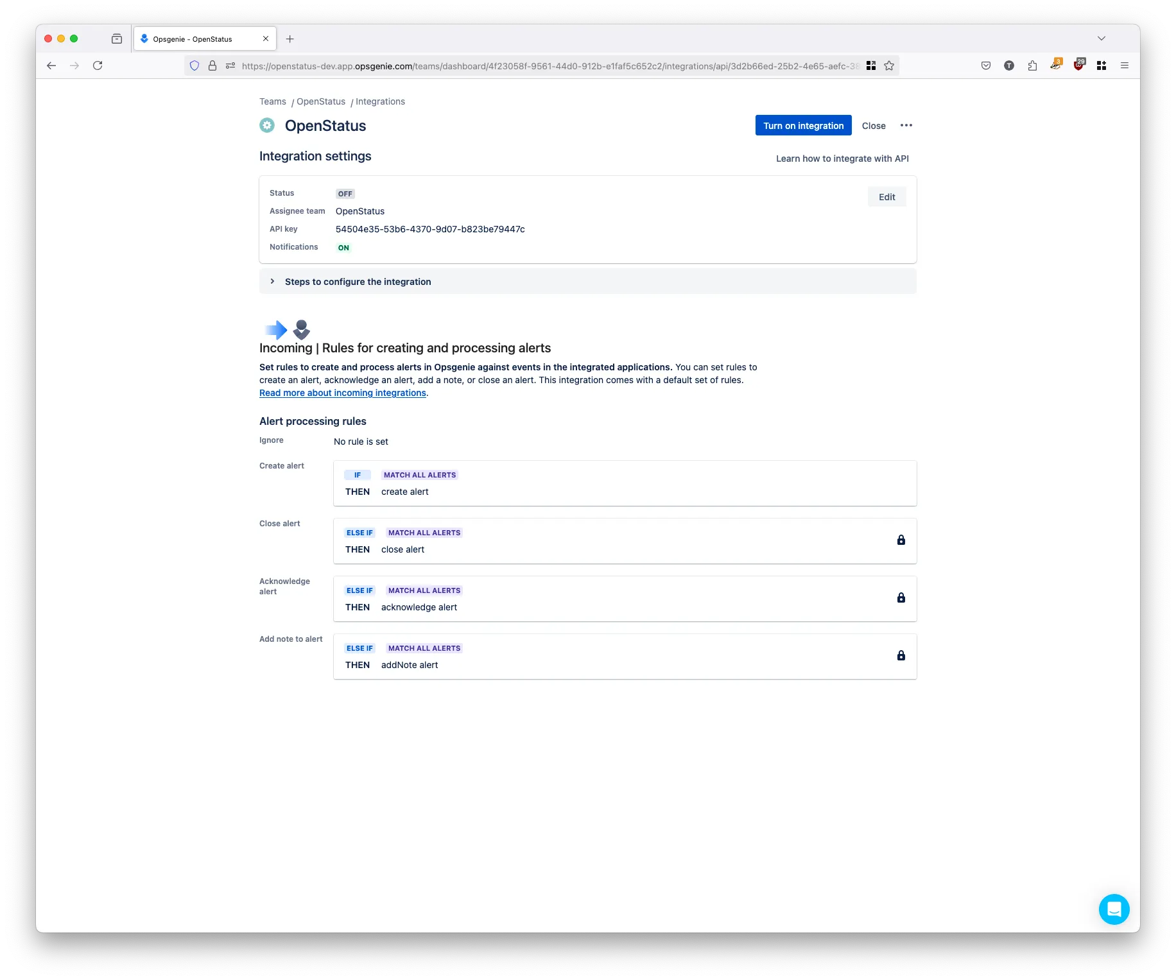Open the shield tracking protection icon
This screenshot has height=980, width=1176.
[x=194, y=65]
